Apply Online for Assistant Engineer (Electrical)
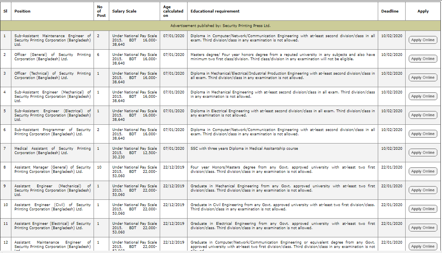 423,228
